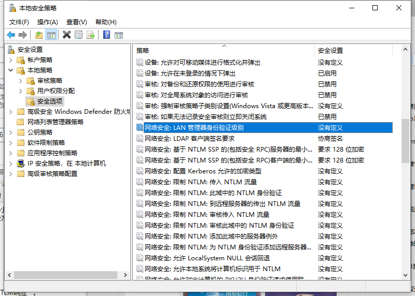Click the tree pane scroll left arrow
This screenshot has width=415, height=296.
(9, 275)
